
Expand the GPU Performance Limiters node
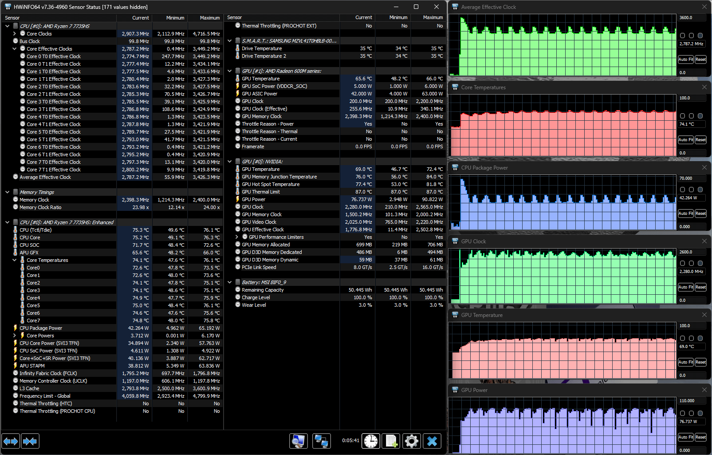236,237
